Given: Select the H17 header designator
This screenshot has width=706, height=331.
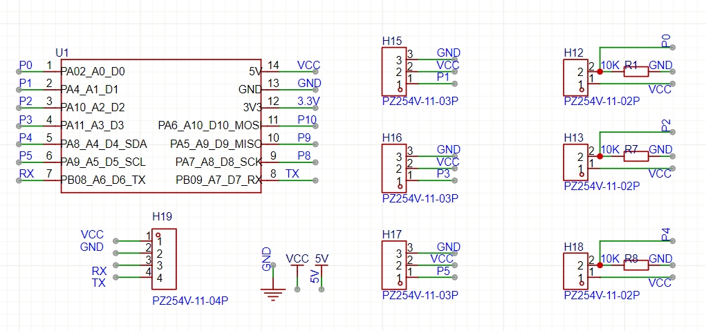Looking at the screenshot, I should [x=391, y=234].
